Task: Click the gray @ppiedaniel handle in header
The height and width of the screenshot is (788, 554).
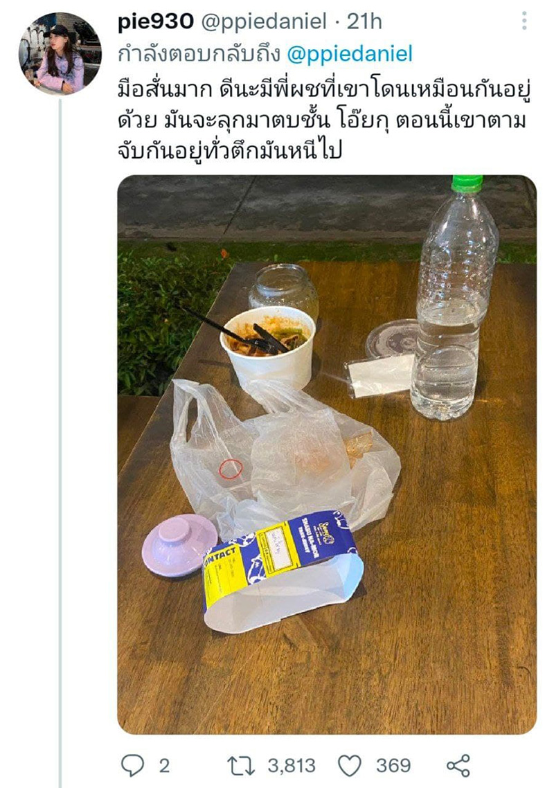Action: click(x=264, y=22)
